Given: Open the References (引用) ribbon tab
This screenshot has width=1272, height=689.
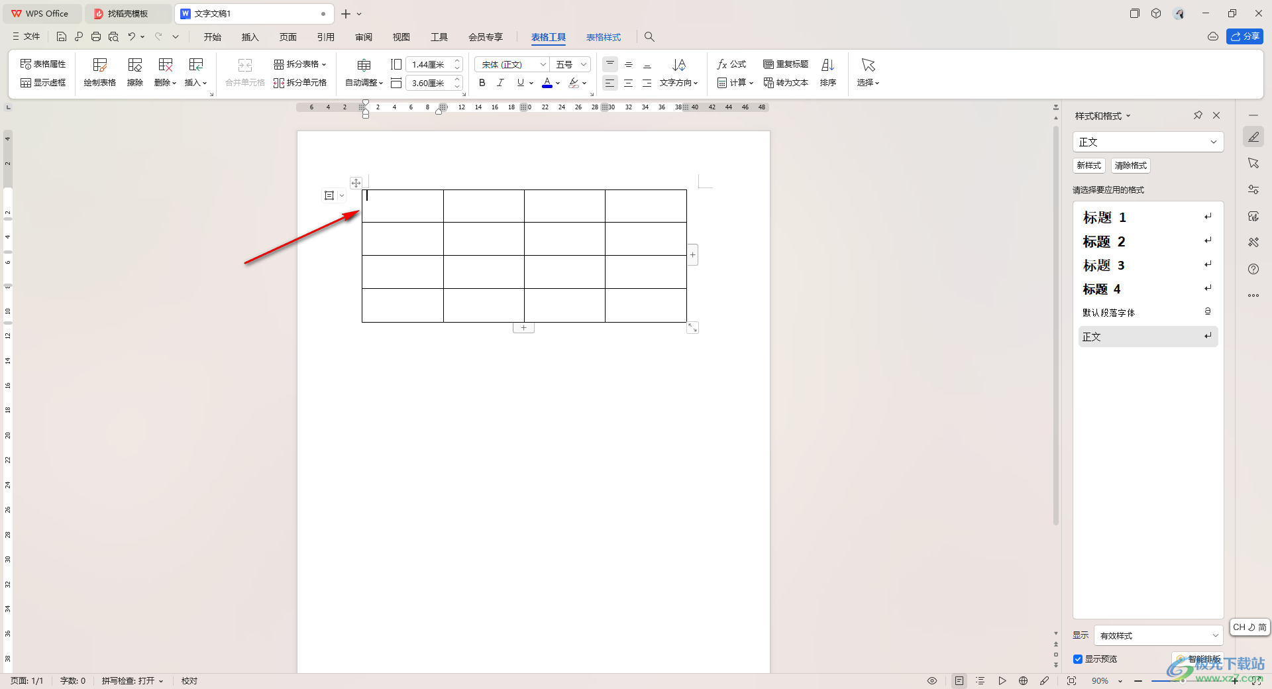Looking at the screenshot, I should (x=326, y=37).
